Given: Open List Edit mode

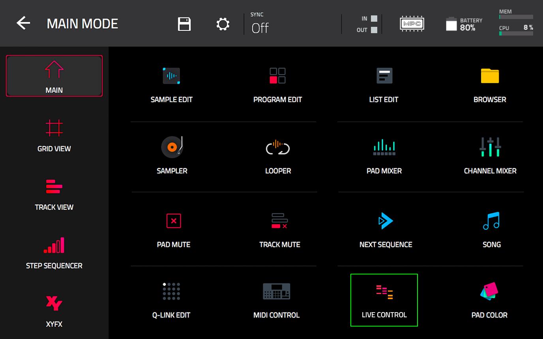Looking at the screenshot, I should tap(384, 85).
